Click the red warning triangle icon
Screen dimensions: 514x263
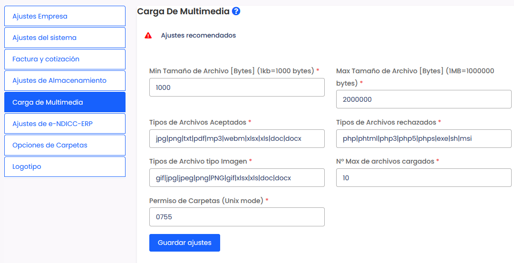pyautogui.click(x=148, y=35)
